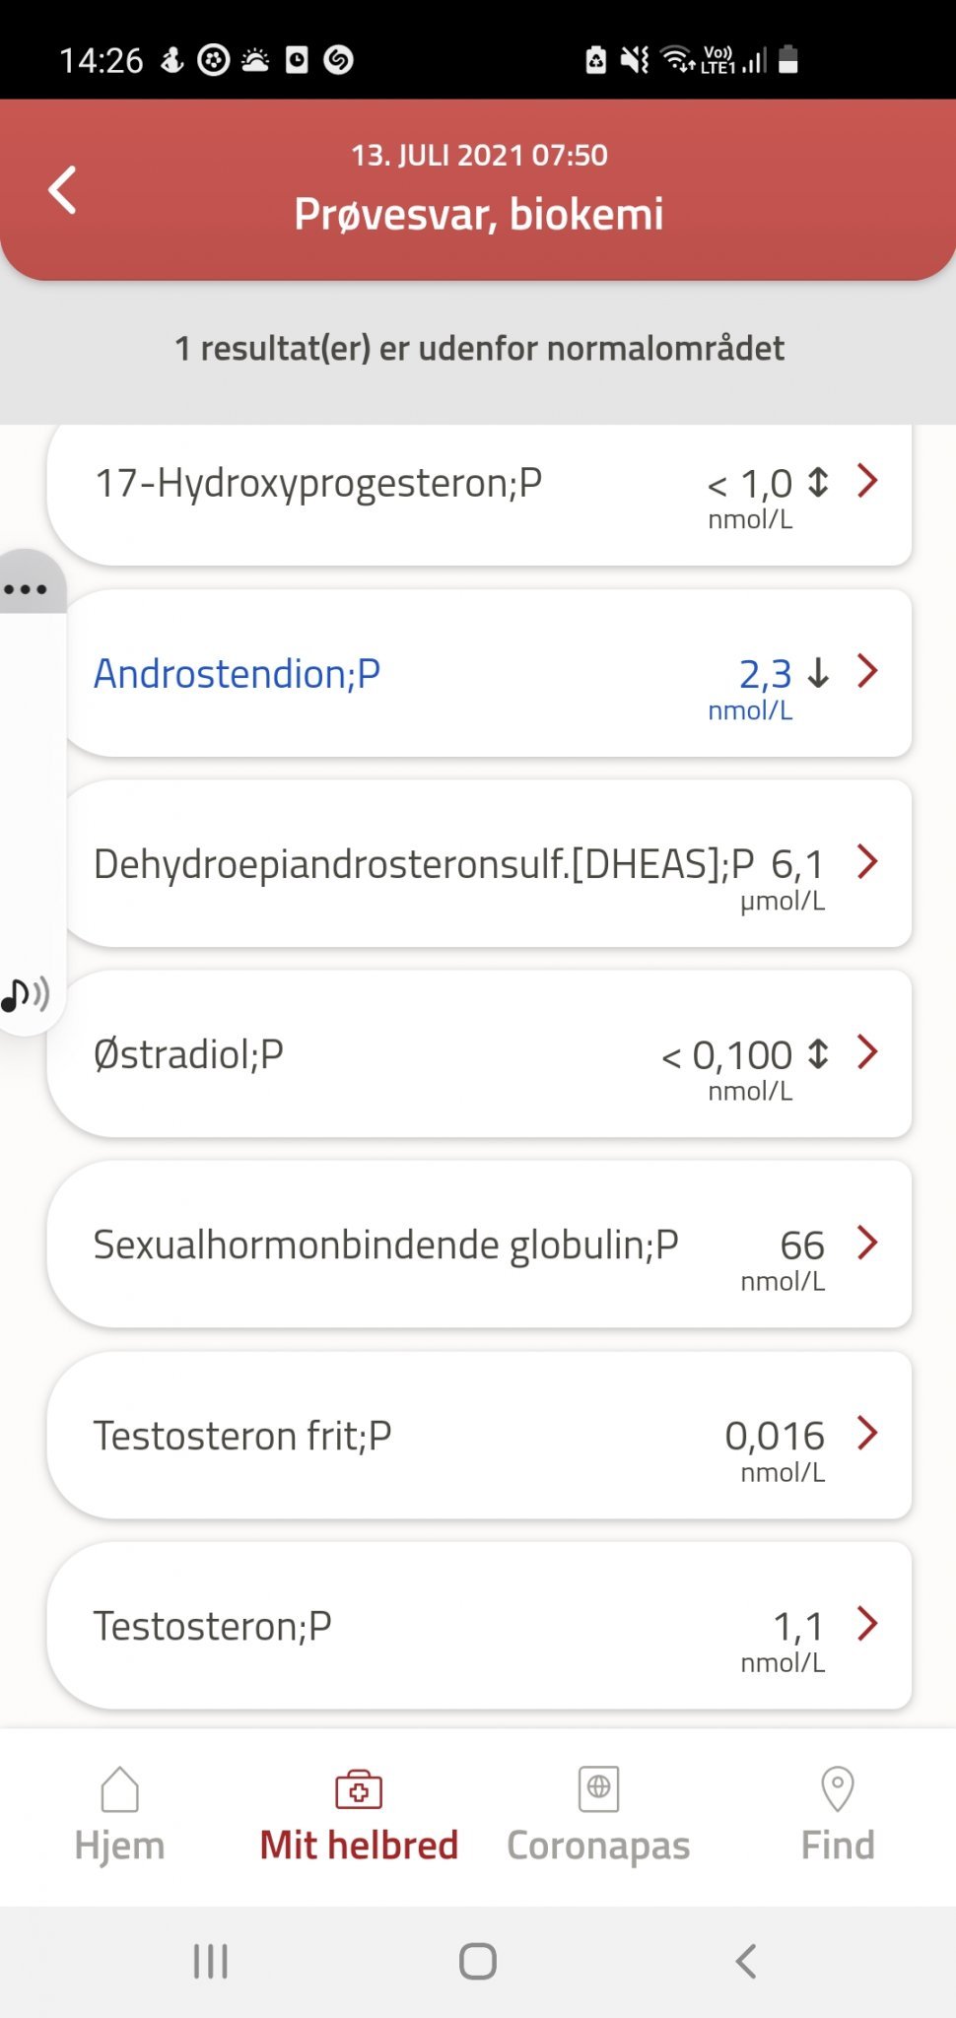This screenshot has height=2018, width=956.
Task: Tap the floating three-dots side handle
Action: 27,589
